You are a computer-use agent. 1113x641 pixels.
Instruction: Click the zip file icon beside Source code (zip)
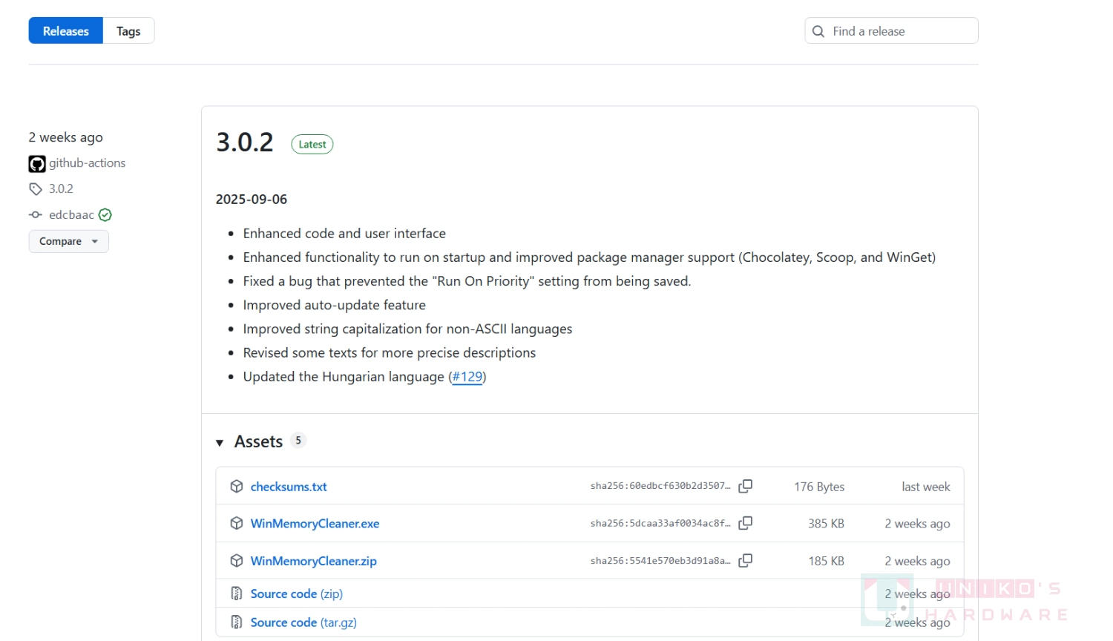click(237, 594)
